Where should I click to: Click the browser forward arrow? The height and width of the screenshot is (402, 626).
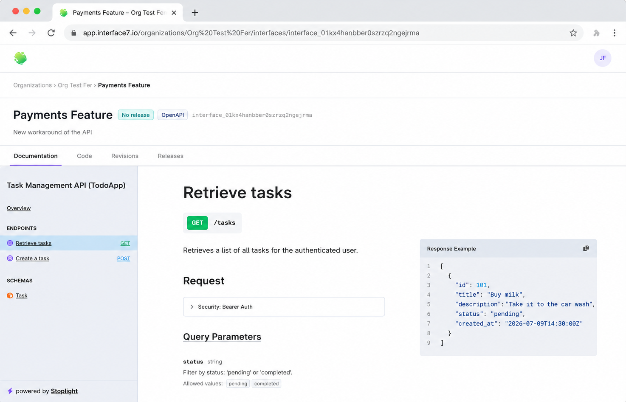[32, 33]
